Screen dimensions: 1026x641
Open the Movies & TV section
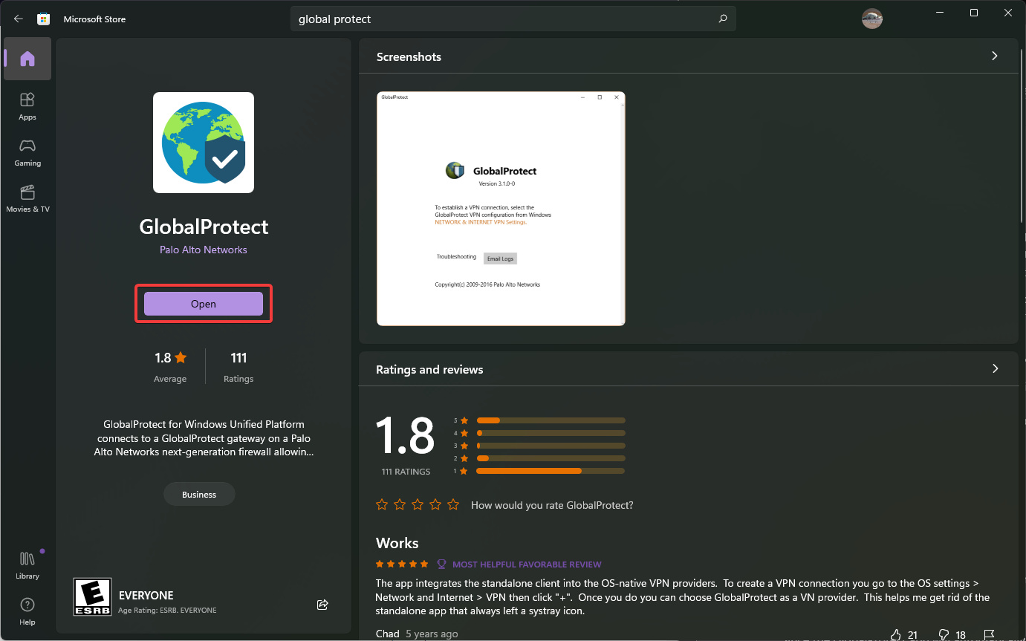click(x=27, y=198)
